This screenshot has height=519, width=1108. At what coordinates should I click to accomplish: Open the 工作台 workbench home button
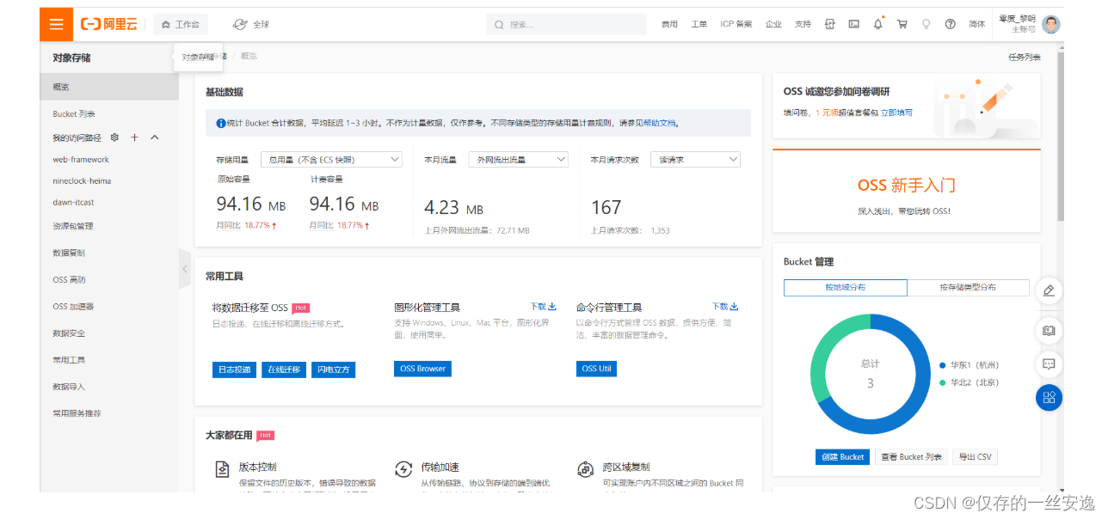181,24
